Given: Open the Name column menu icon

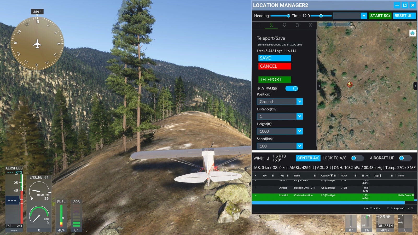Looking at the screenshot, I should click(315, 176).
